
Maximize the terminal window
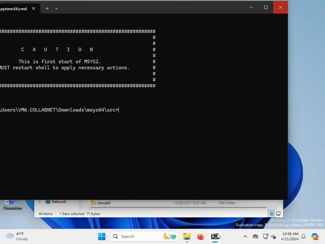[266, 7]
